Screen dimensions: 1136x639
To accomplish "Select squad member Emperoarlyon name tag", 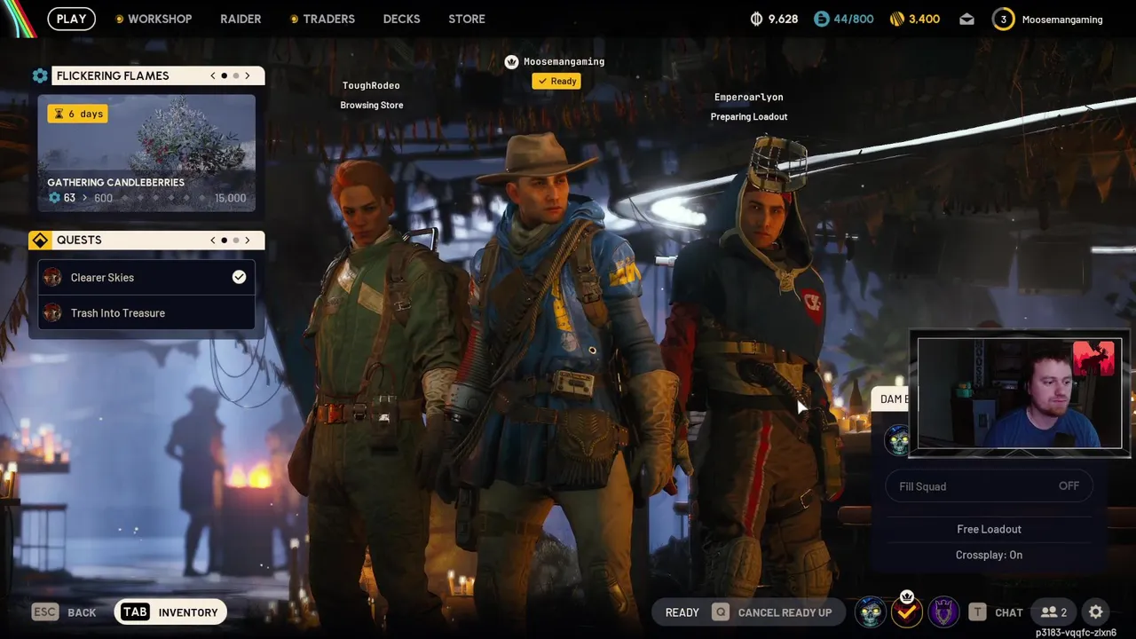I will coord(748,97).
